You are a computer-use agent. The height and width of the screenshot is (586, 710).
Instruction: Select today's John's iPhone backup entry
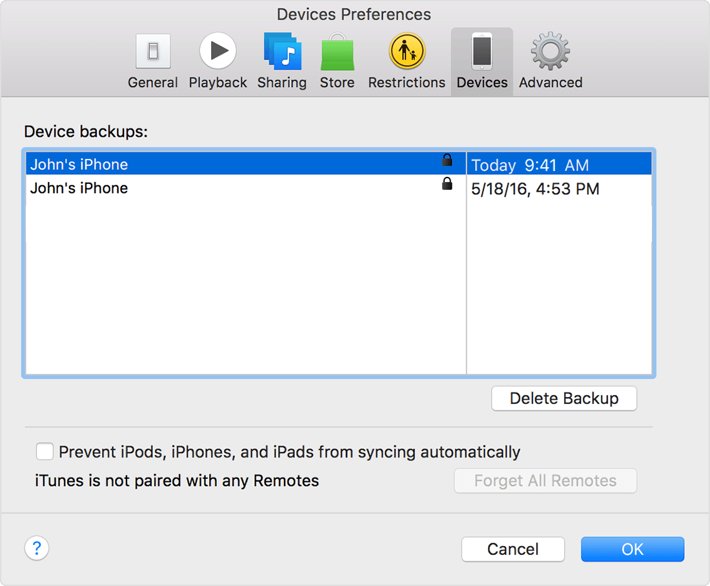point(194,164)
